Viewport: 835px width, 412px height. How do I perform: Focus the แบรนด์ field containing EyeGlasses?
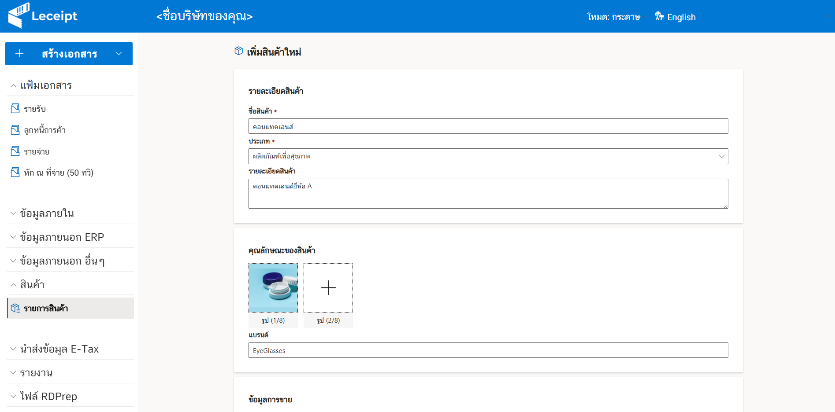[488, 350]
